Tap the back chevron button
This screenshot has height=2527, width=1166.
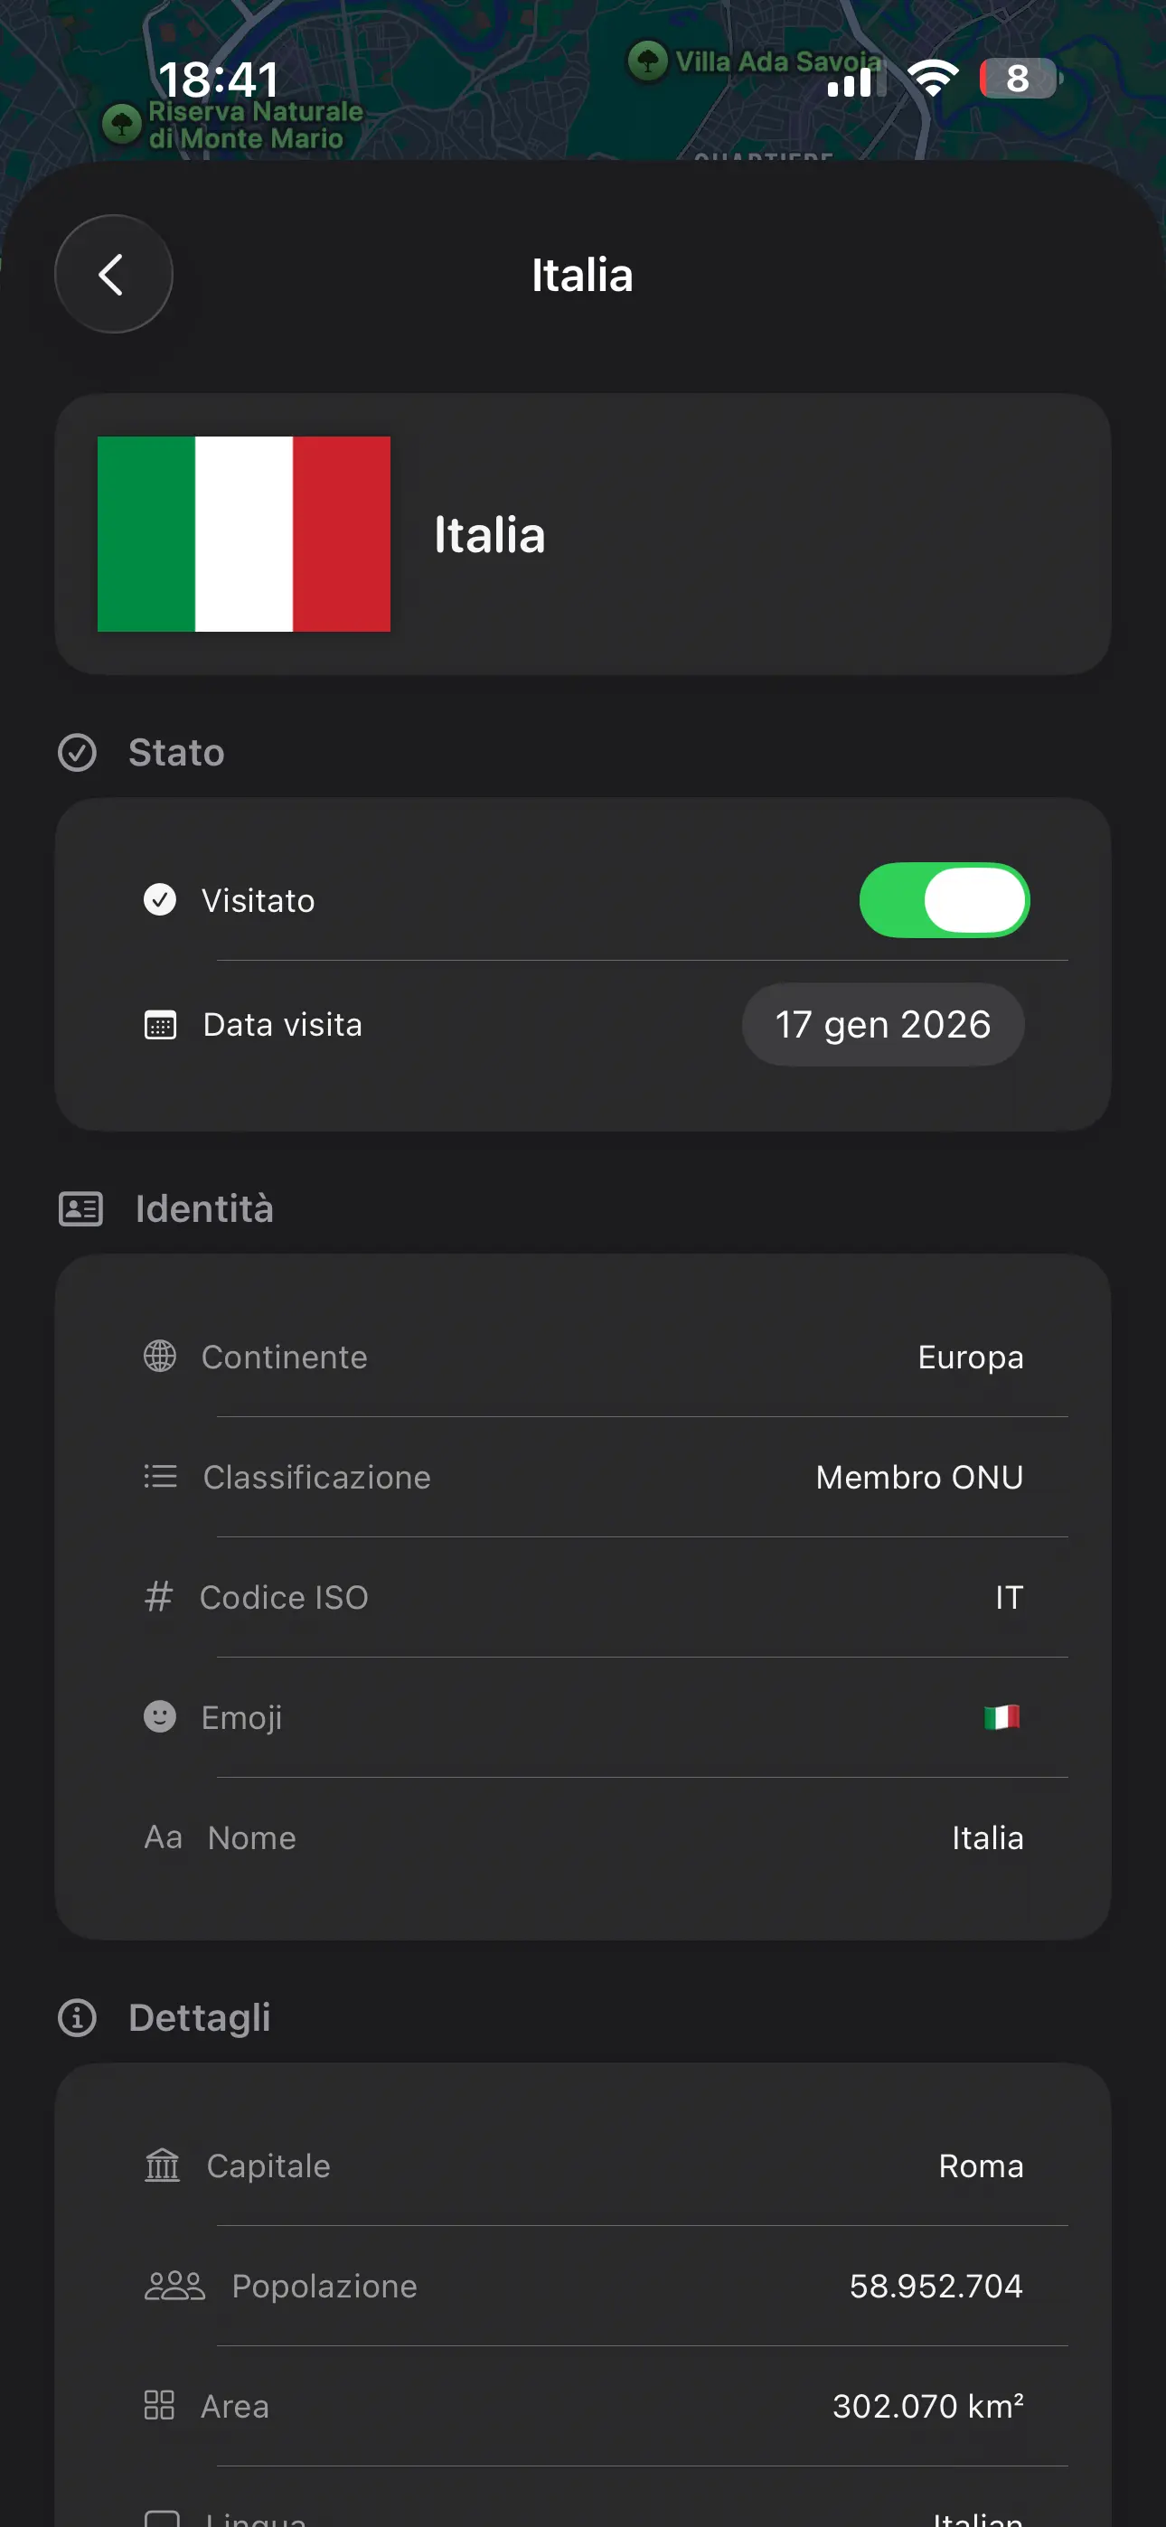[x=113, y=274]
